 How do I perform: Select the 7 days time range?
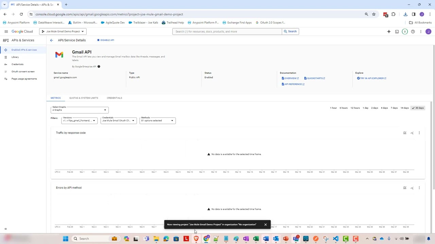[394, 108]
